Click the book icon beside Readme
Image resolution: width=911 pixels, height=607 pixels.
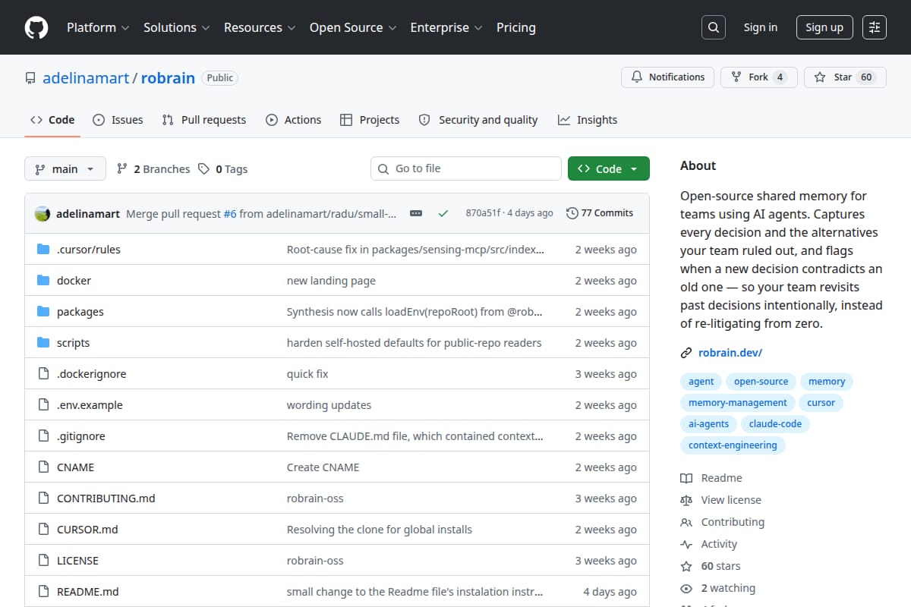tap(686, 478)
